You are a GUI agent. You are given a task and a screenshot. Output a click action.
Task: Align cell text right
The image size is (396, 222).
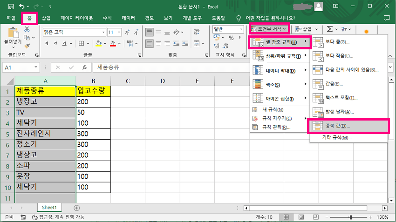pyautogui.click(x=167, y=43)
